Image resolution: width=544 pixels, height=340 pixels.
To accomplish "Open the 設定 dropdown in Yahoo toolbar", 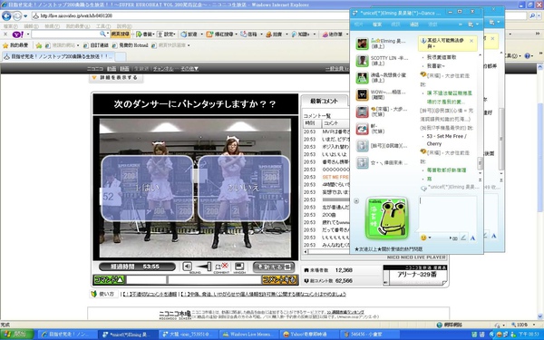I will pyautogui.click(x=166, y=34).
